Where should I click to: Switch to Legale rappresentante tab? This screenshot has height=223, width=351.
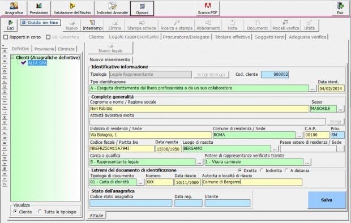[x=134, y=37]
